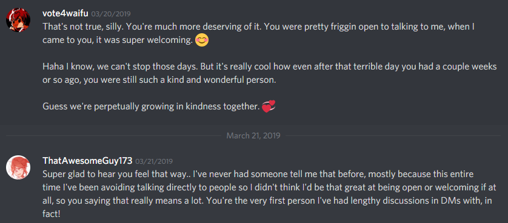The width and height of the screenshot is (508, 223).
Task: Click the 03/20/2019 message timestamp
Action: click(111, 14)
